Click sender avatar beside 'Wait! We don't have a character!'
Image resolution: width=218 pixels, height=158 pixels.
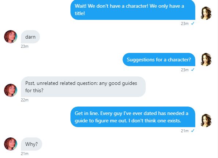[x=206, y=13]
